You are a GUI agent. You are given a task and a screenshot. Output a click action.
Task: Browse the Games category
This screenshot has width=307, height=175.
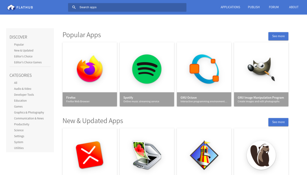pos(18,107)
